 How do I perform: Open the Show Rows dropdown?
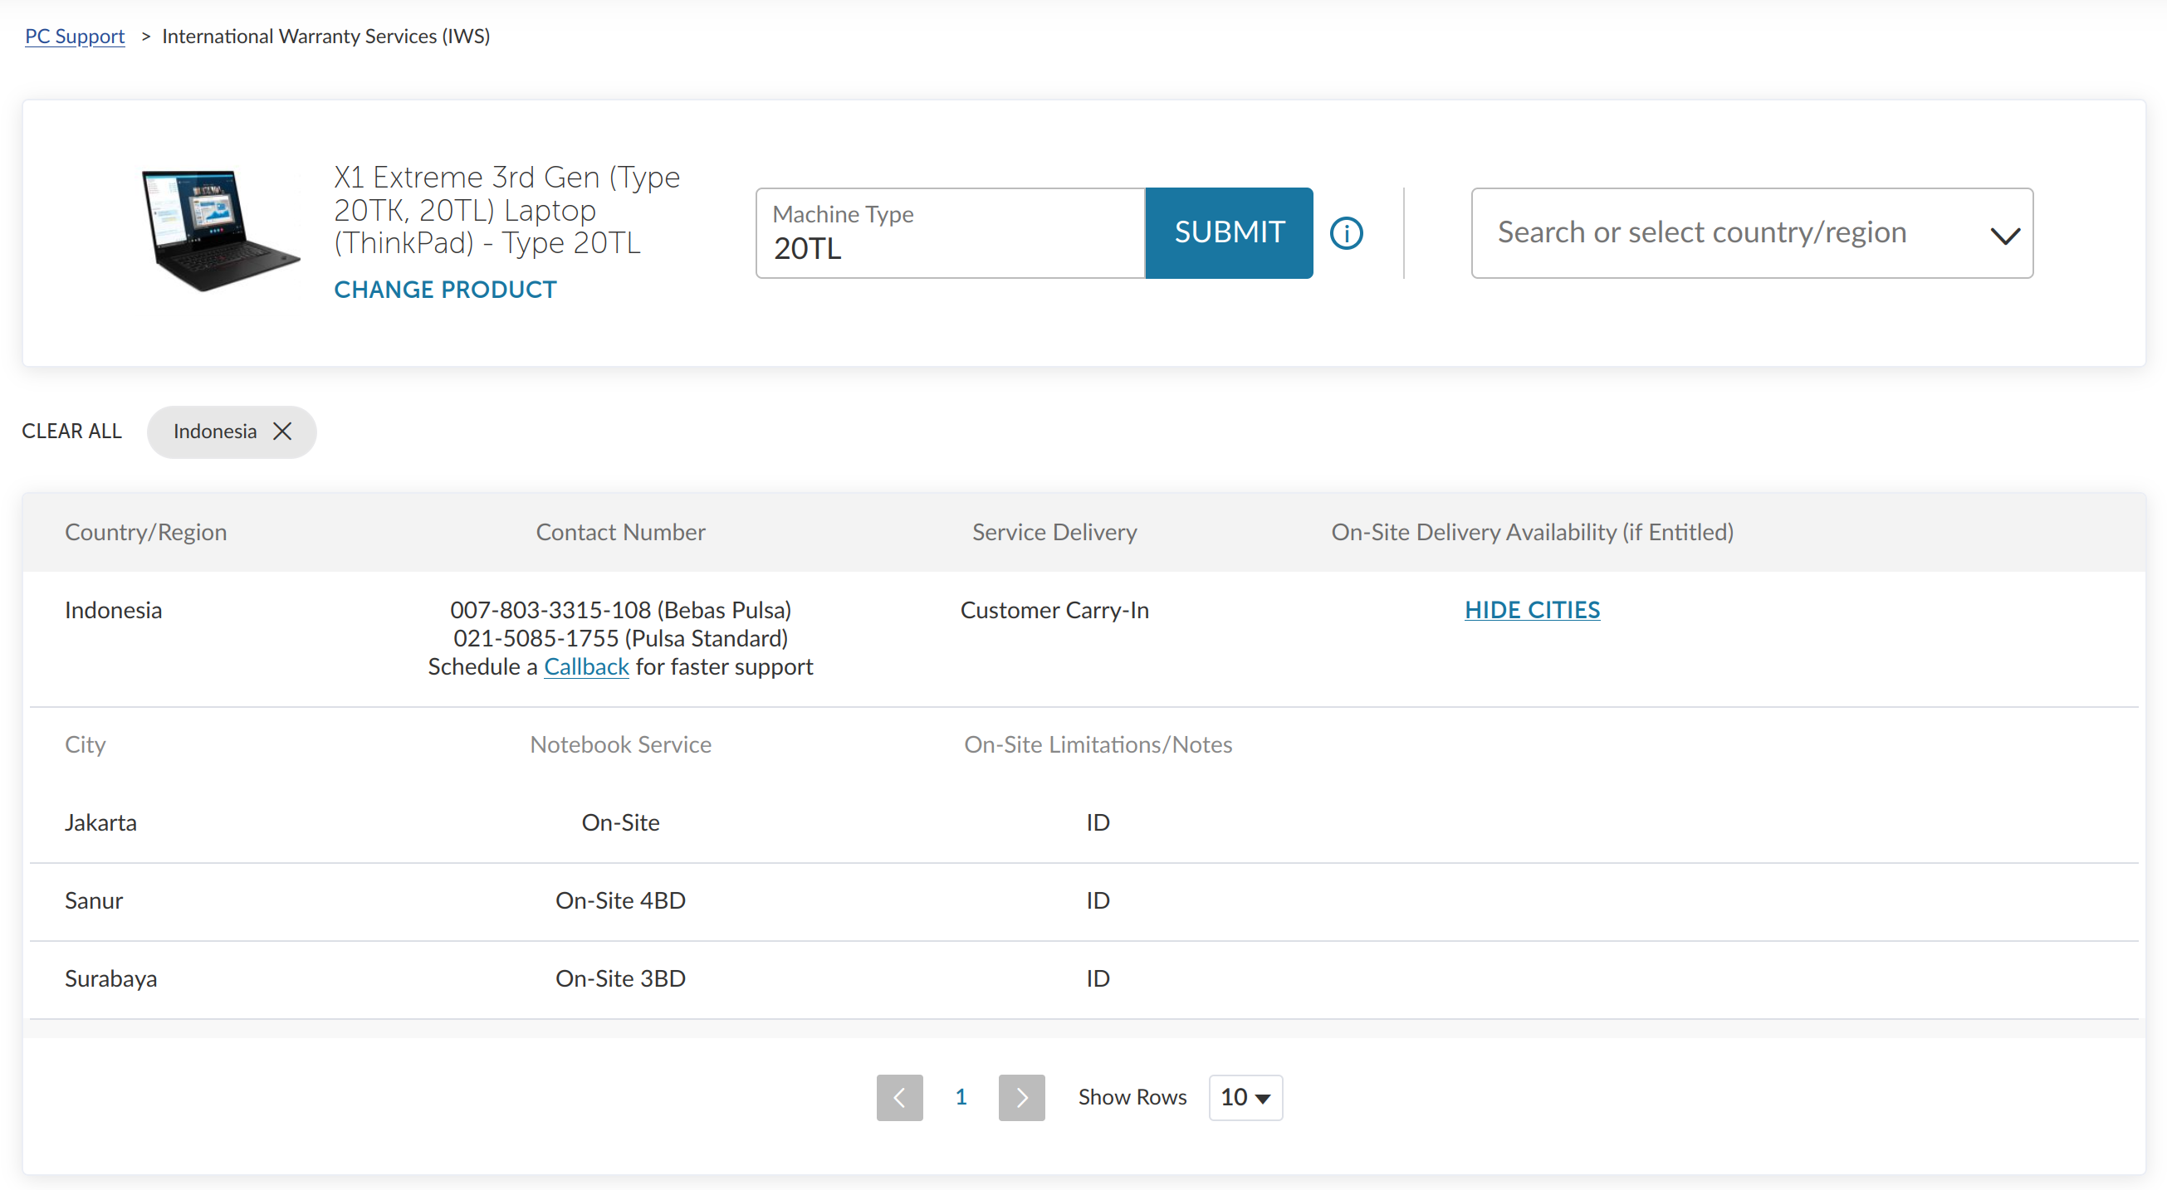pos(1245,1097)
